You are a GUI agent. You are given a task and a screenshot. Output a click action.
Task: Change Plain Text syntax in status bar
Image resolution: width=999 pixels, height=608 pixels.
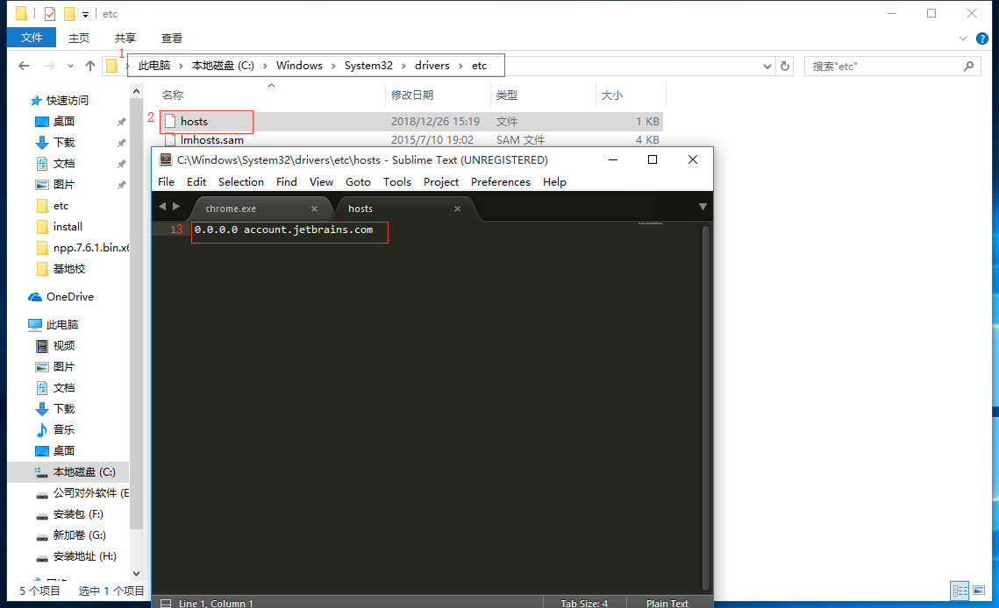[667, 603]
